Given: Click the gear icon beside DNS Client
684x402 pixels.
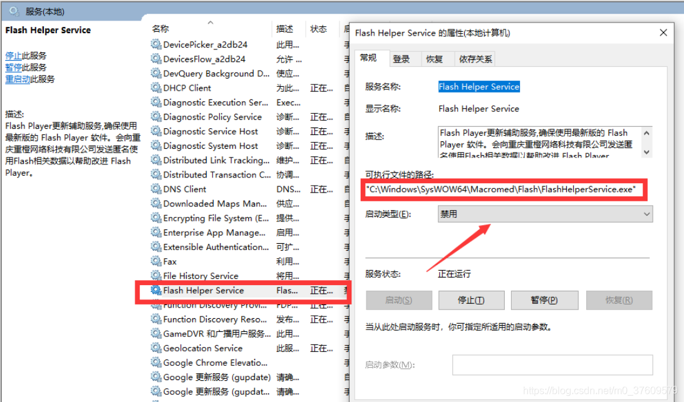Looking at the screenshot, I should [156, 189].
